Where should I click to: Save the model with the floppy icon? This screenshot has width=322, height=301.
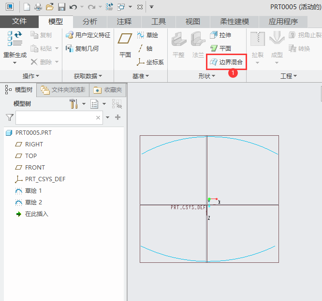(61, 7)
